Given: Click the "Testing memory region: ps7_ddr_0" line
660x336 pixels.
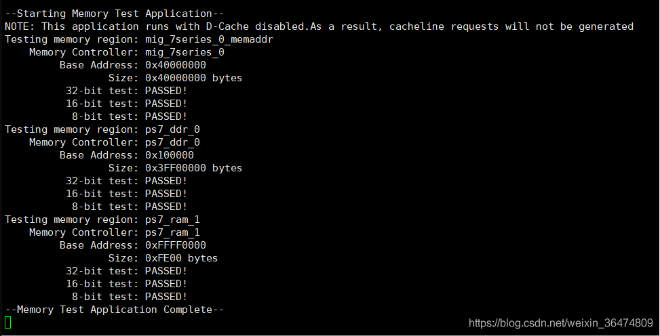Looking at the screenshot, I should point(102,129).
